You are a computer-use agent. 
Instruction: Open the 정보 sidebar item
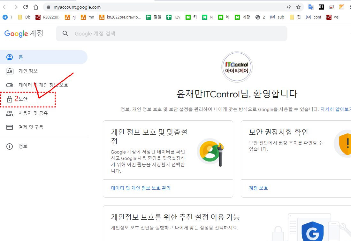pos(44,146)
